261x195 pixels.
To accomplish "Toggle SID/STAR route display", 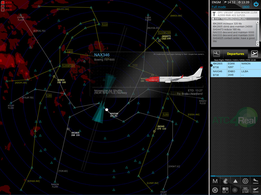I will (x=245, y=190).
